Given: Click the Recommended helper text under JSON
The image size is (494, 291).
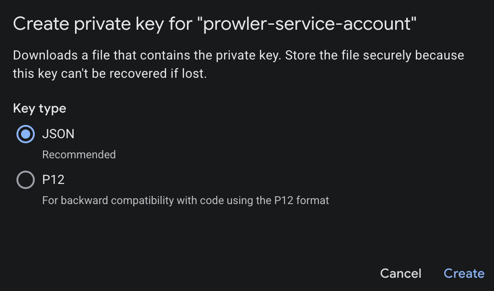Looking at the screenshot, I should tap(79, 155).
